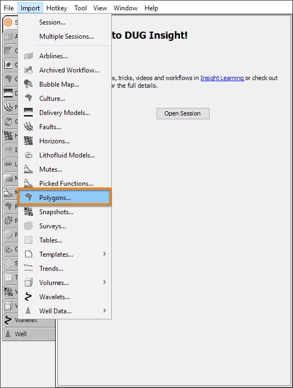The image size is (293, 388).
Task: Click the Picked Functions menu icon
Action: (28, 183)
